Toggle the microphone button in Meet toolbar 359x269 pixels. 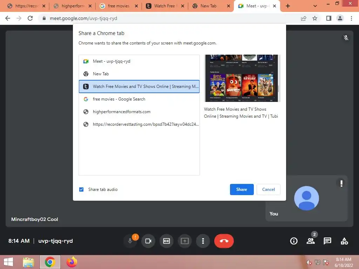[x=130, y=241]
